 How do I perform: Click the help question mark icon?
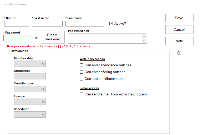pyautogui.click(x=179, y=53)
